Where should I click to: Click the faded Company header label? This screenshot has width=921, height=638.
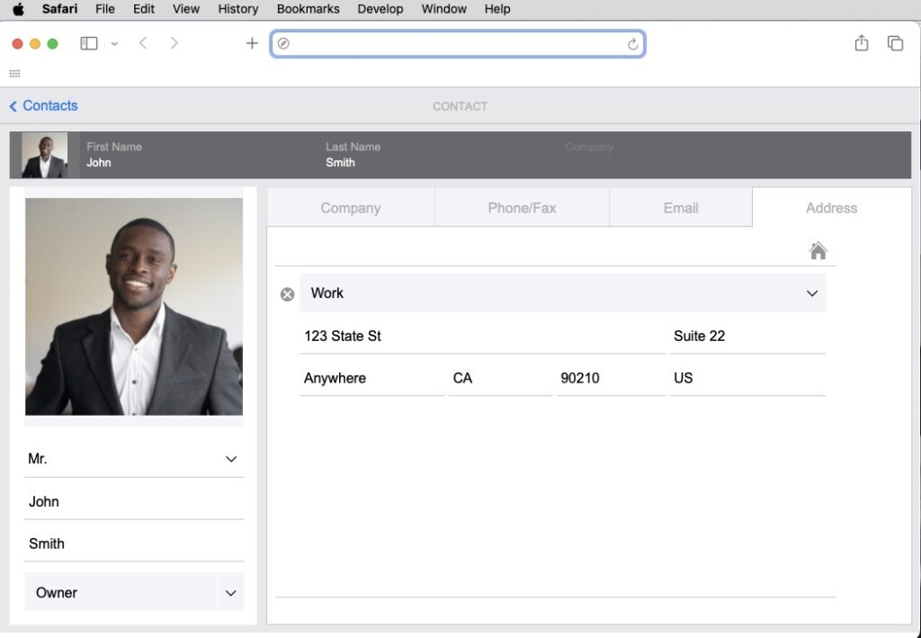tap(588, 147)
